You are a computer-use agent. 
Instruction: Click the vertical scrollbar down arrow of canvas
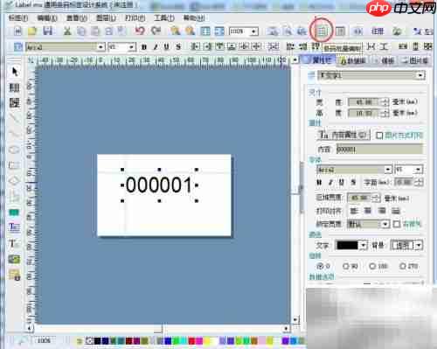click(x=295, y=319)
